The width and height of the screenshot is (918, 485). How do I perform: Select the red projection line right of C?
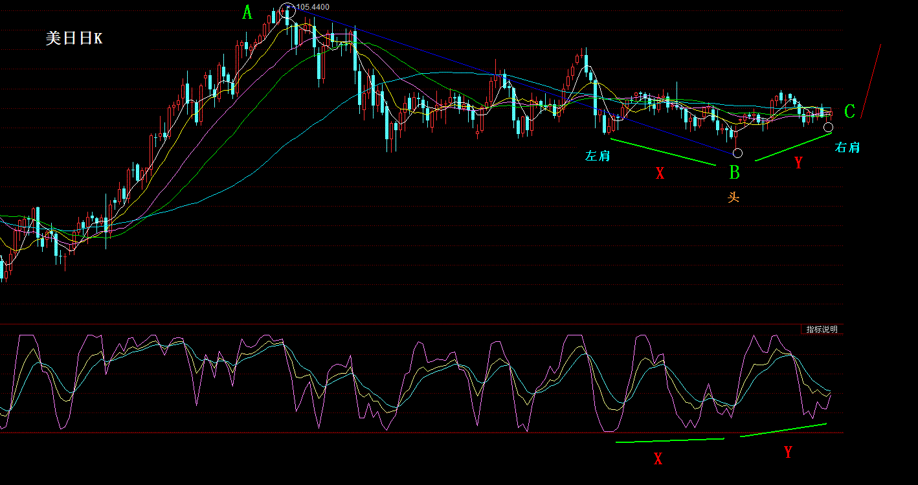click(871, 80)
